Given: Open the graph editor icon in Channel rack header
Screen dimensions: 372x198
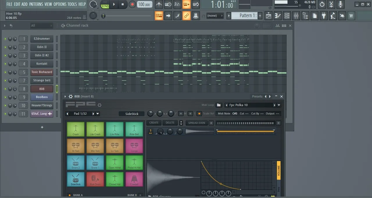Looking at the screenshot, I should coord(277,26).
